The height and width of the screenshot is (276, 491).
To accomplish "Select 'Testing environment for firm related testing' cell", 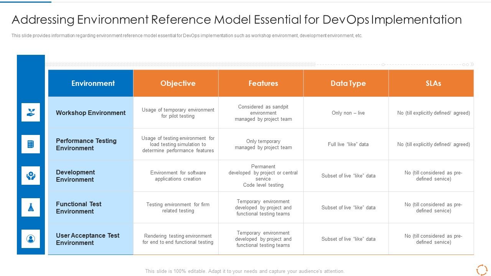I will [x=176, y=207].
